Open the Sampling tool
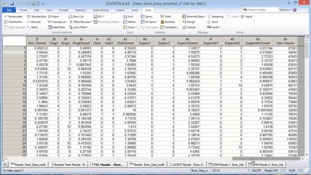This screenshot has height=175, width=311. coord(215,17)
